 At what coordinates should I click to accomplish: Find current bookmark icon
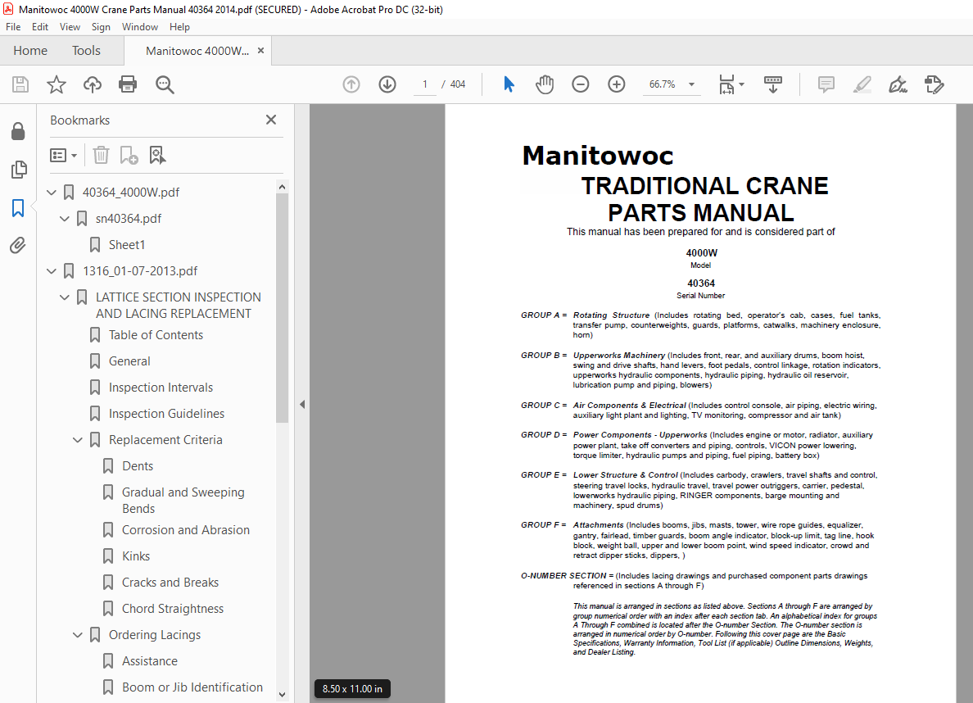point(157,155)
